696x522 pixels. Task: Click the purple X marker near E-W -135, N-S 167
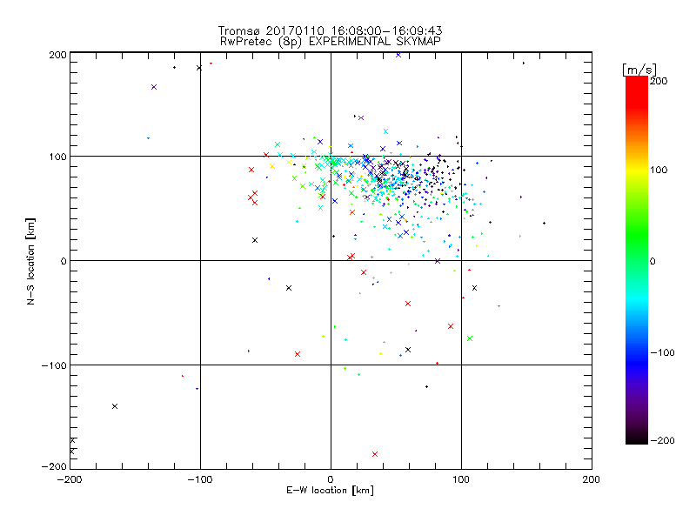pyautogui.click(x=154, y=87)
